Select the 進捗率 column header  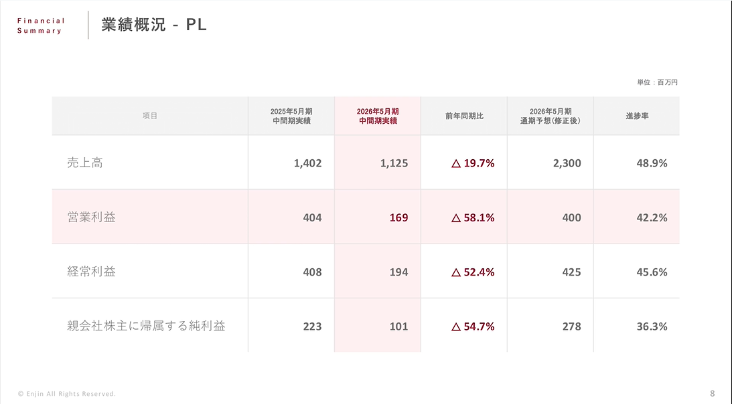[637, 116]
